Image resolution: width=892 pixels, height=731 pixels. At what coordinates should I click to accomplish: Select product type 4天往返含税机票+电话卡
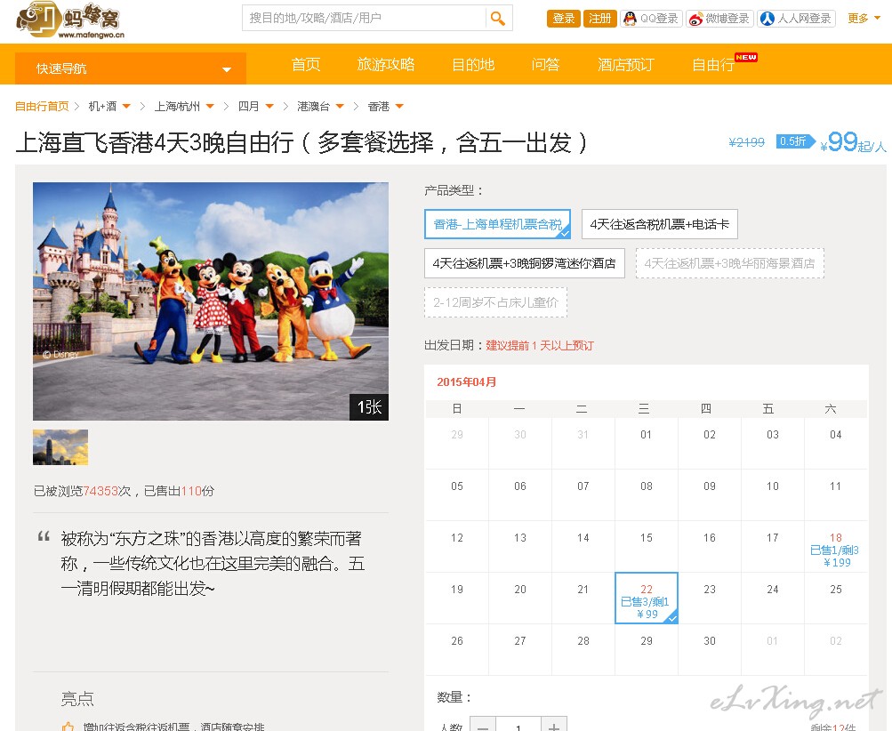coord(660,224)
